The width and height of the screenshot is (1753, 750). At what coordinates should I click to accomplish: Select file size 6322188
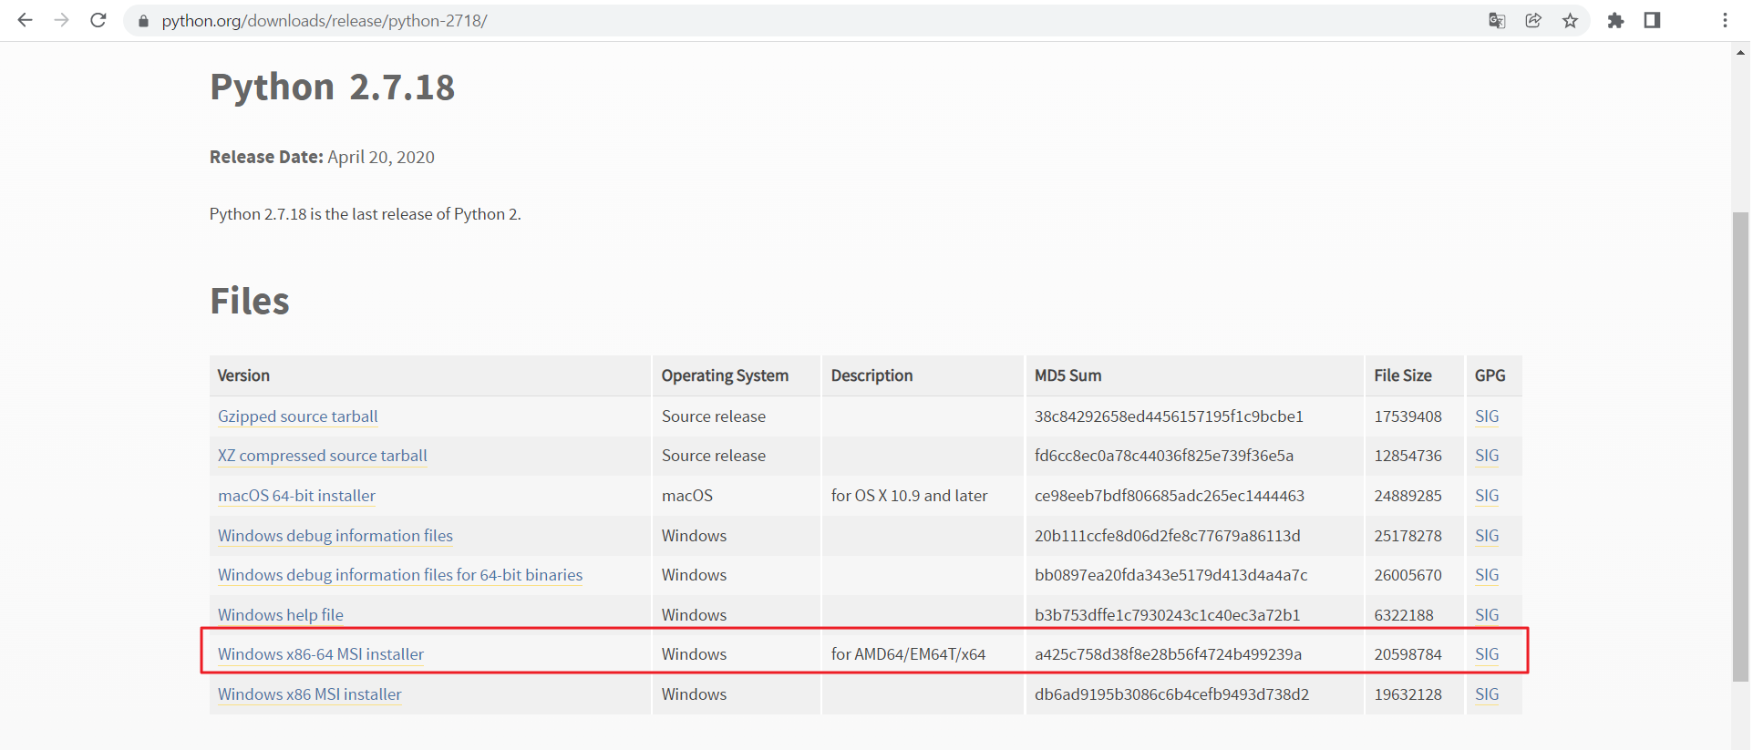[1404, 615]
